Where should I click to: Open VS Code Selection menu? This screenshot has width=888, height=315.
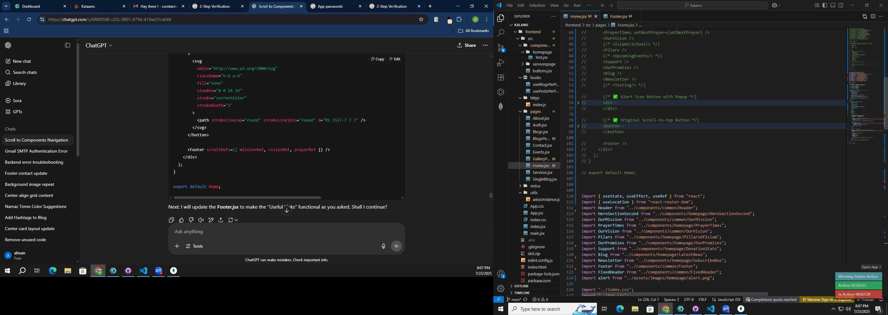(x=537, y=6)
